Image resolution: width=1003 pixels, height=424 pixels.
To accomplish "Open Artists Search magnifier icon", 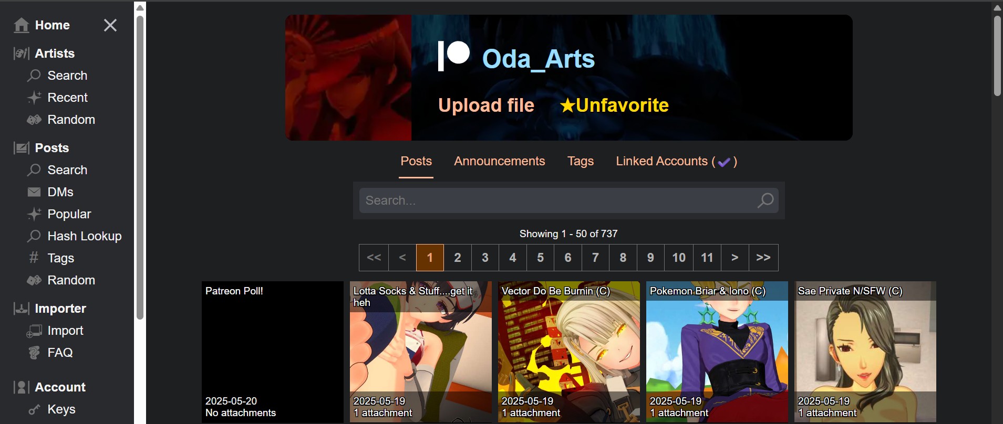I will click(34, 76).
